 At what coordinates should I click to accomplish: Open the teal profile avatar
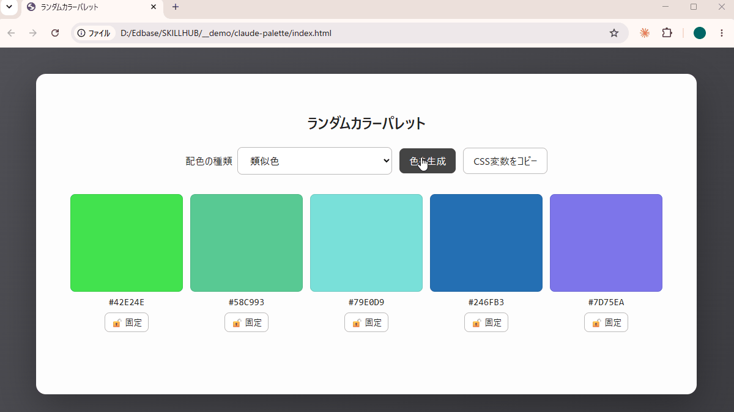pos(700,33)
